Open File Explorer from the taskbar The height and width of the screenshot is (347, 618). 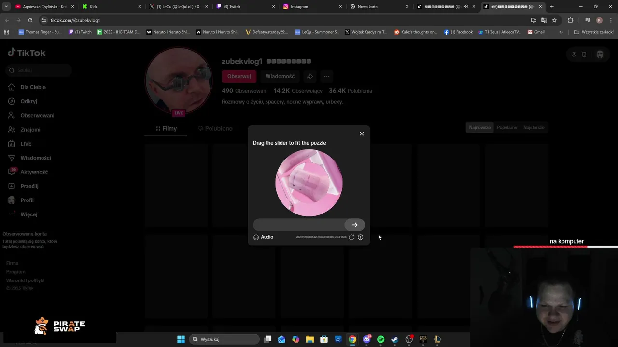point(310,339)
